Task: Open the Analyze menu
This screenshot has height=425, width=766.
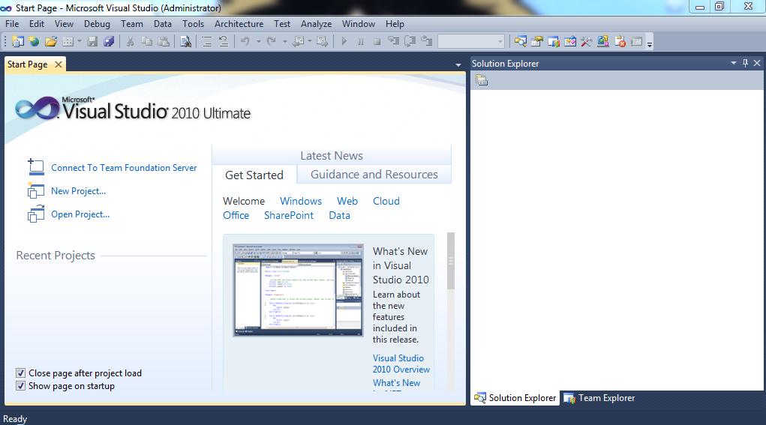Action: (x=316, y=24)
